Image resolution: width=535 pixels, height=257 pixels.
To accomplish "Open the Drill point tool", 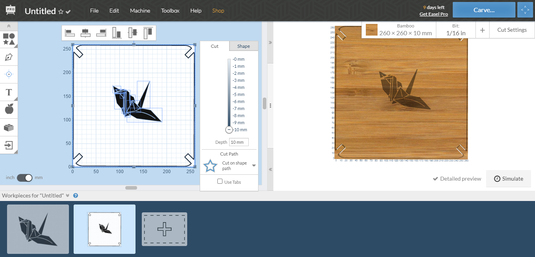I will coord(9,74).
